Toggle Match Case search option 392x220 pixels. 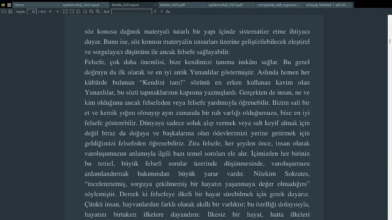click(168, 11)
